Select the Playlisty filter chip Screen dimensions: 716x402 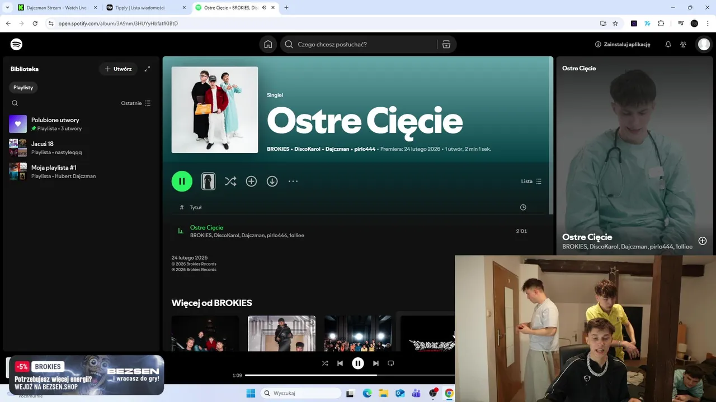pos(23,88)
